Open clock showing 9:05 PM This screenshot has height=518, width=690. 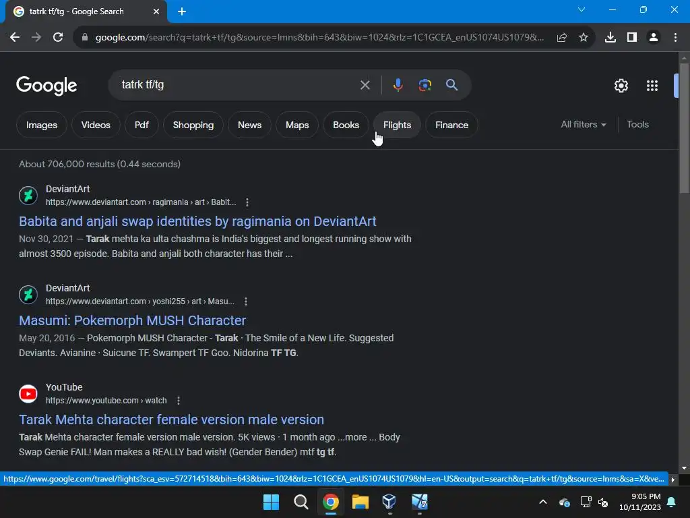640,502
